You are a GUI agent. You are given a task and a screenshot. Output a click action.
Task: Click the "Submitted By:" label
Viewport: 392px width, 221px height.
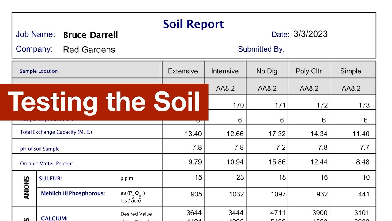pyautogui.click(x=261, y=49)
